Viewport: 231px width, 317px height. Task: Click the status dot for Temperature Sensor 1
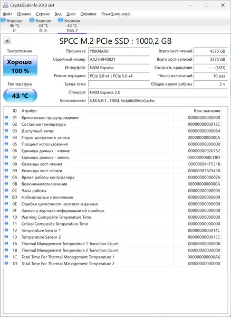tap(6, 230)
